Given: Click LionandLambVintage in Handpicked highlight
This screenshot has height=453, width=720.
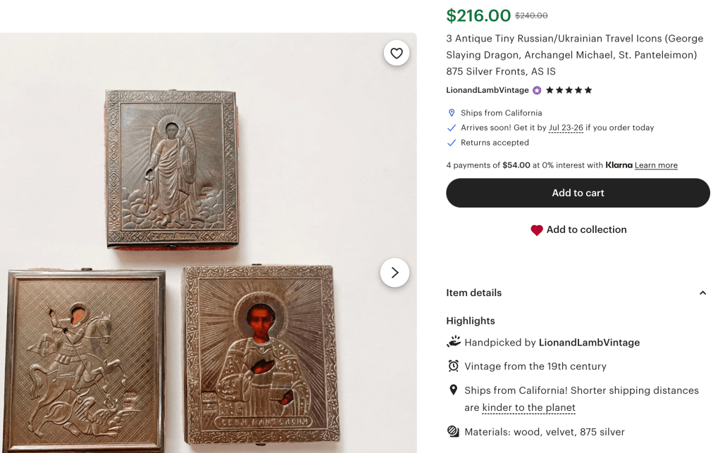Looking at the screenshot, I should tap(589, 343).
